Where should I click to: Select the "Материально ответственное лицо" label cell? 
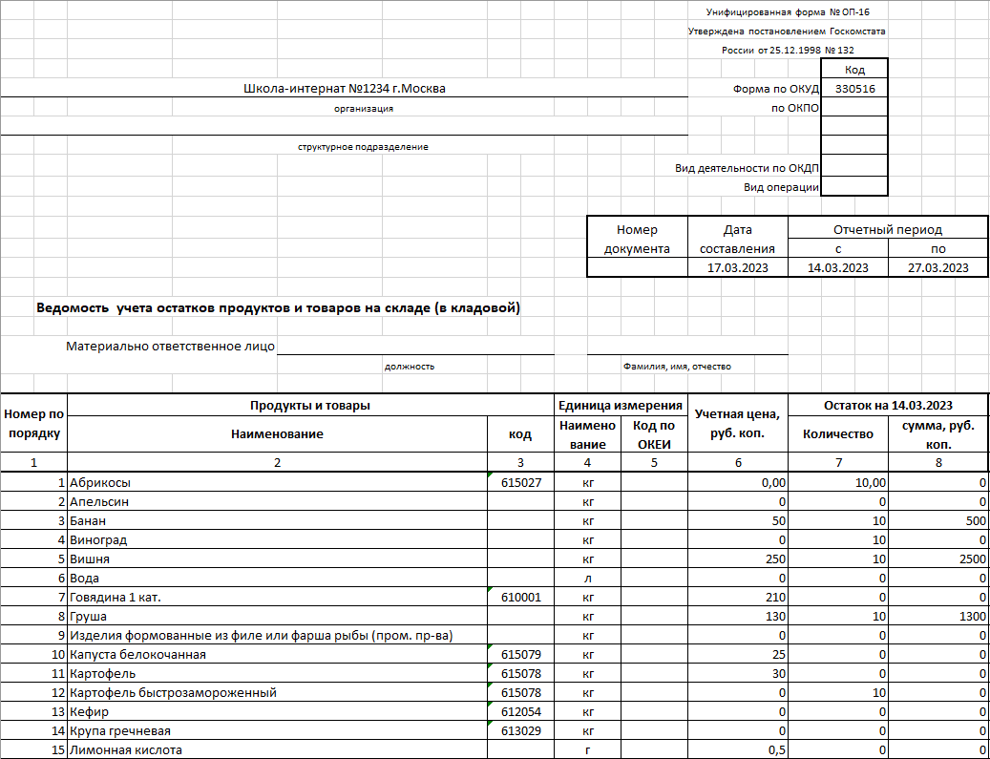(x=171, y=346)
